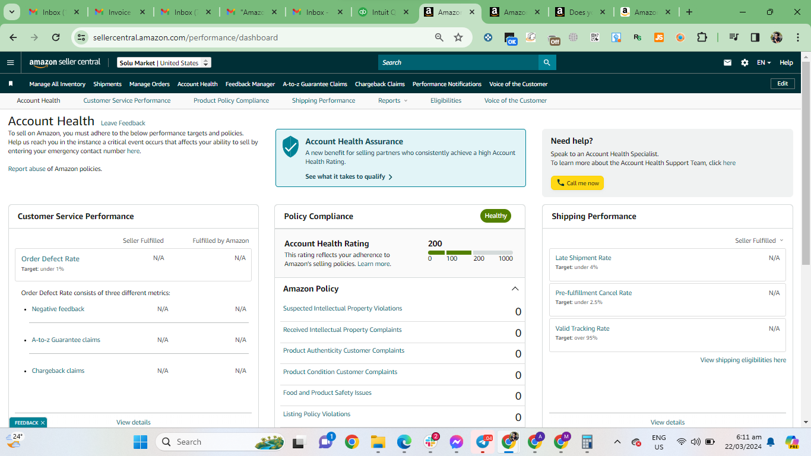
Task: Close the FEEDBACK widget
Action: pos(43,423)
